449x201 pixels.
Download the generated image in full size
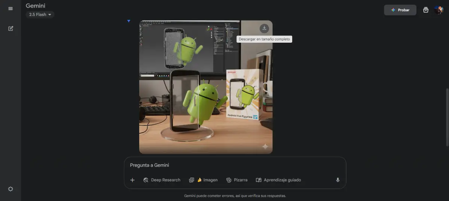[264, 28]
